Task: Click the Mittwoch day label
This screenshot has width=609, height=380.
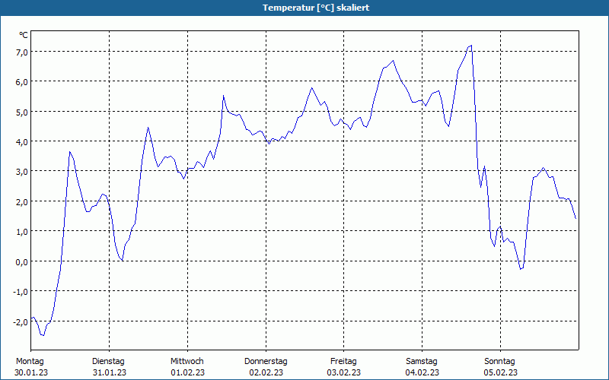Action: coord(187,362)
